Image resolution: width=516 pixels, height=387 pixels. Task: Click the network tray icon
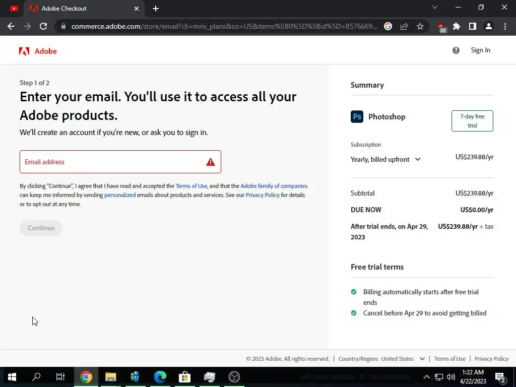pos(439,377)
